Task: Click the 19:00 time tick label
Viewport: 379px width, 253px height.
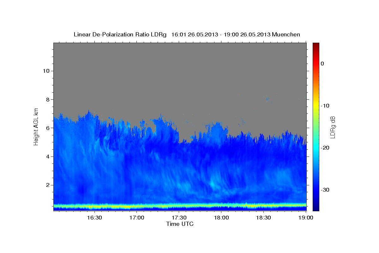Action: click(x=306, y=218)
